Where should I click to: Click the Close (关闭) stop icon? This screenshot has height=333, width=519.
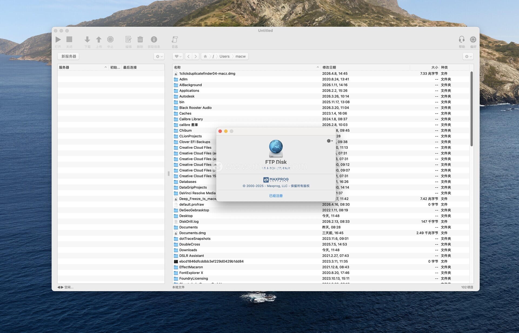(x=69, y=40)
